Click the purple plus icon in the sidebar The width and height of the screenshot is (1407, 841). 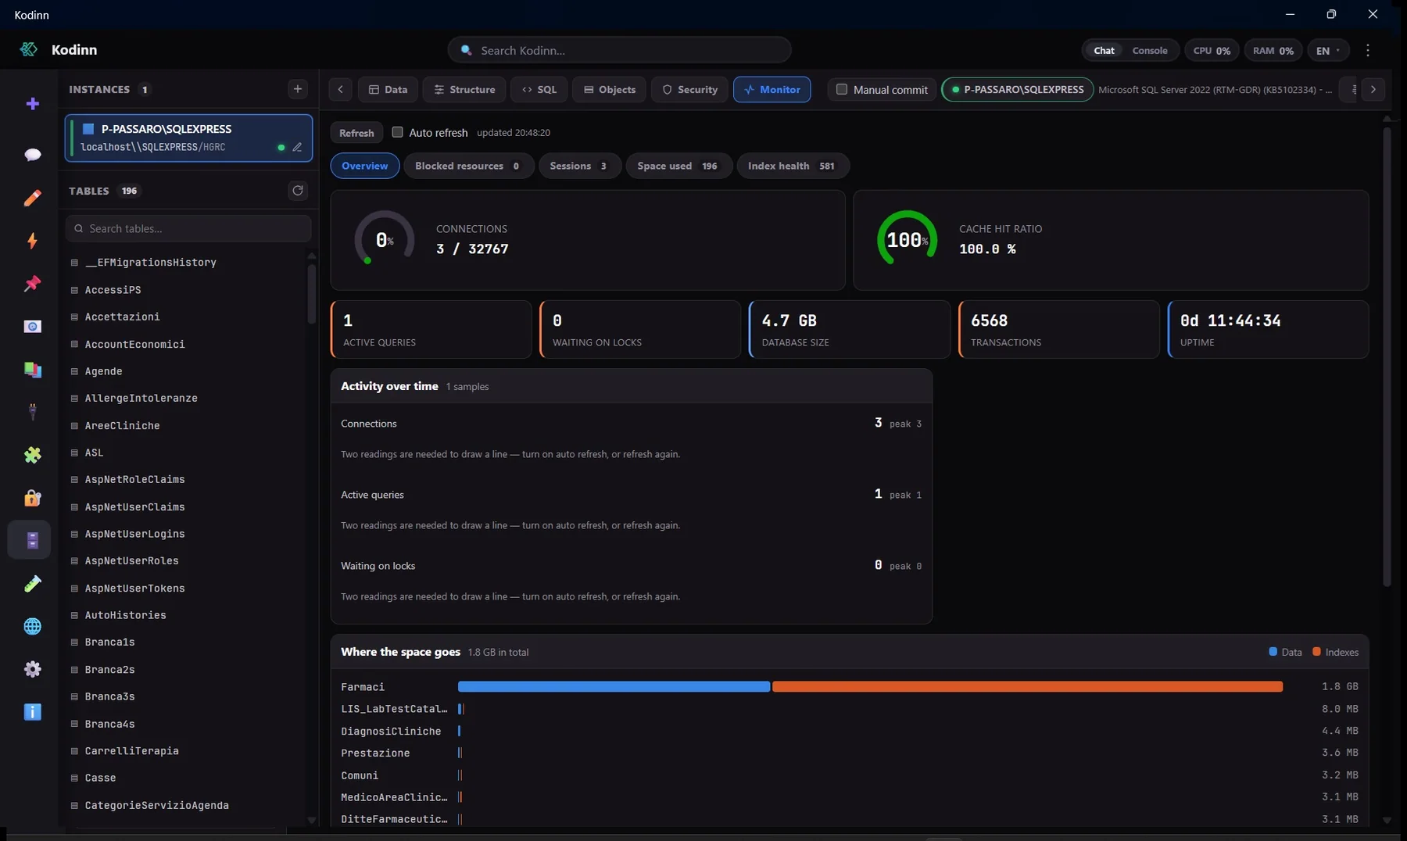point(32,104)
